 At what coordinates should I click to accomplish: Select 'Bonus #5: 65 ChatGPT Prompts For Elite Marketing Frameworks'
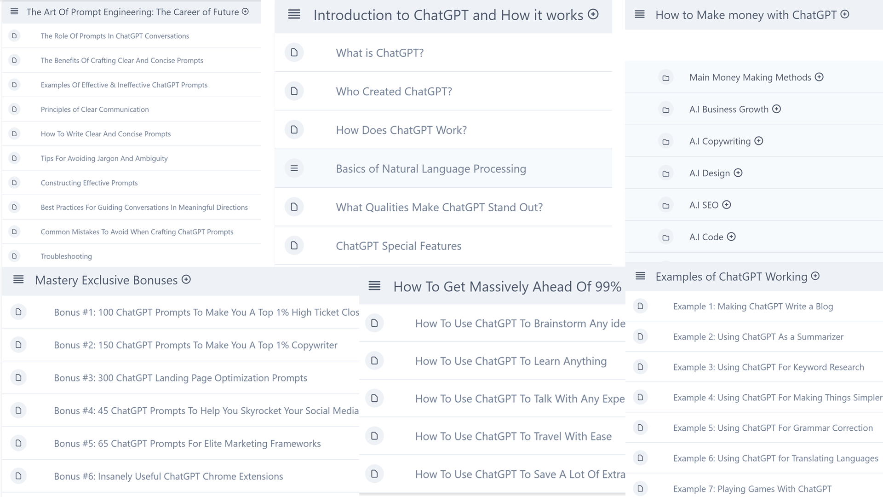(x=187, y=443)
